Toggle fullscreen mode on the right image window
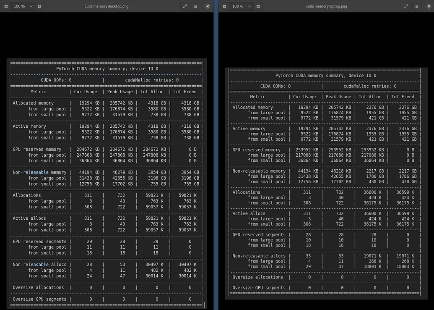Image resolution: width=434 pixels, height=310 pixels. (406, 6)
